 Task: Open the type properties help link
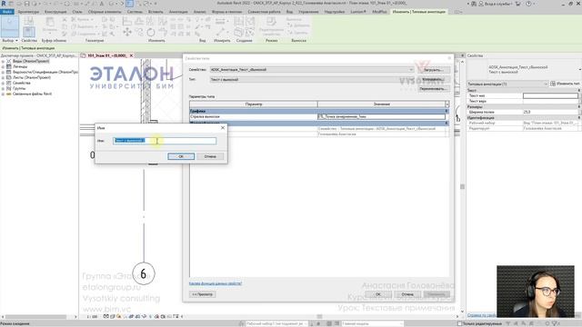(216, 283)
